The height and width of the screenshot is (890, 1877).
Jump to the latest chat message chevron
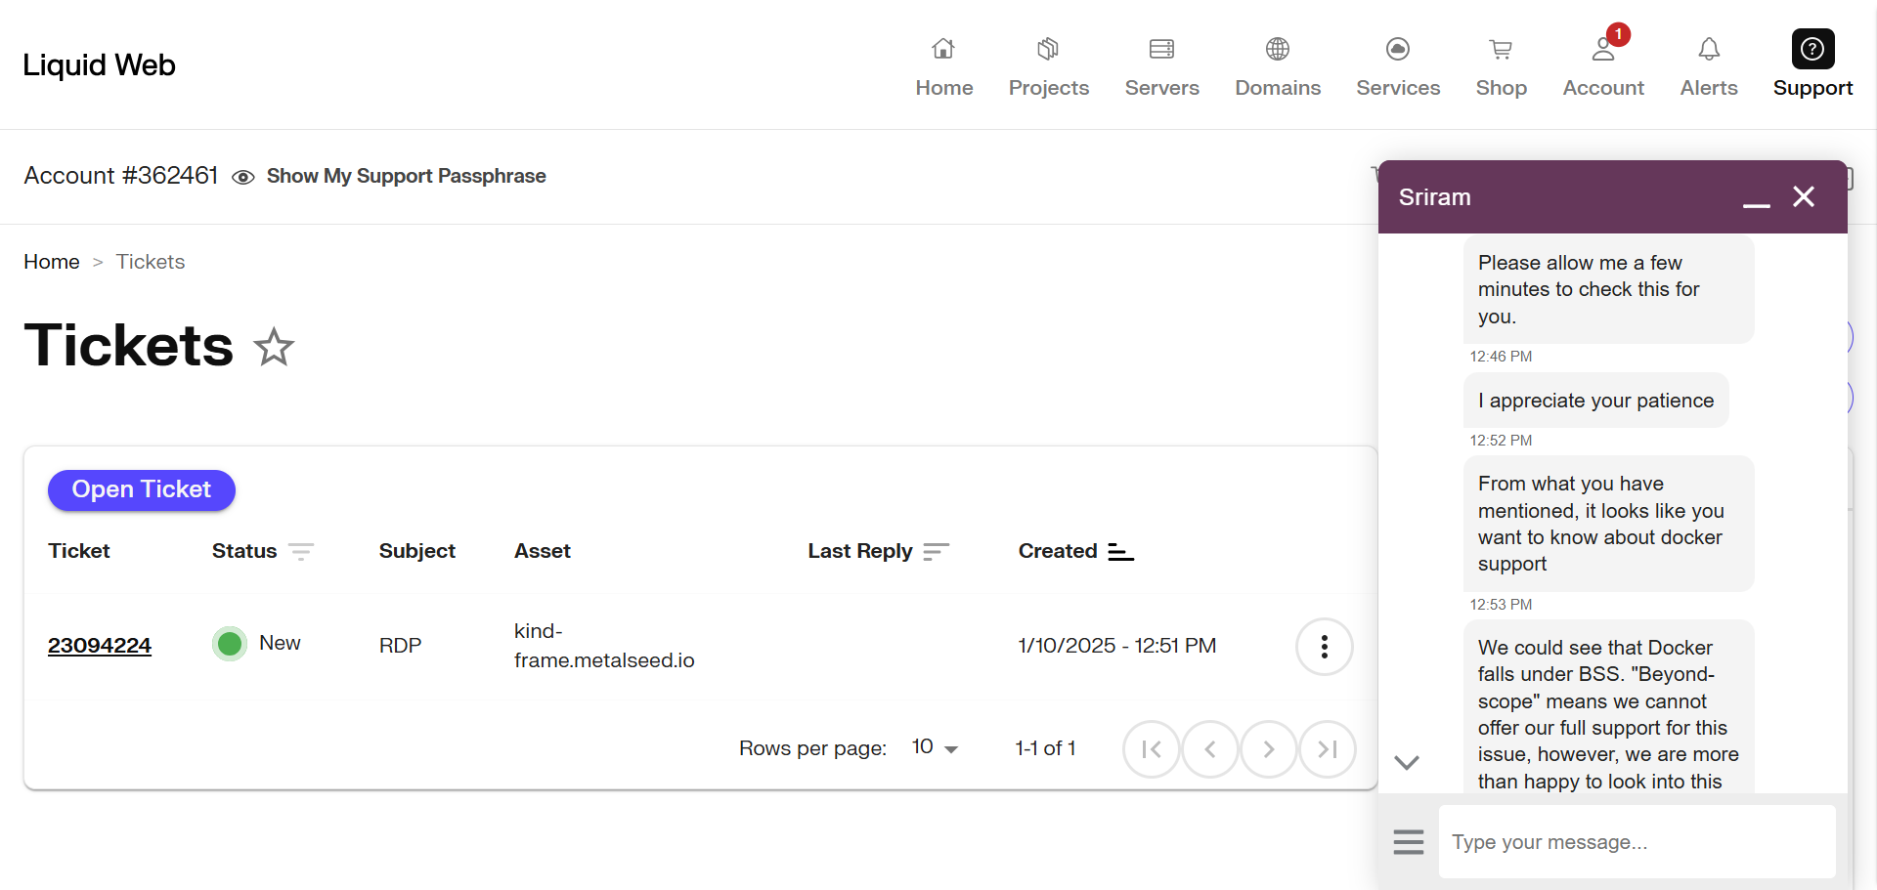pyautogui.click(x=1407, y=762)
